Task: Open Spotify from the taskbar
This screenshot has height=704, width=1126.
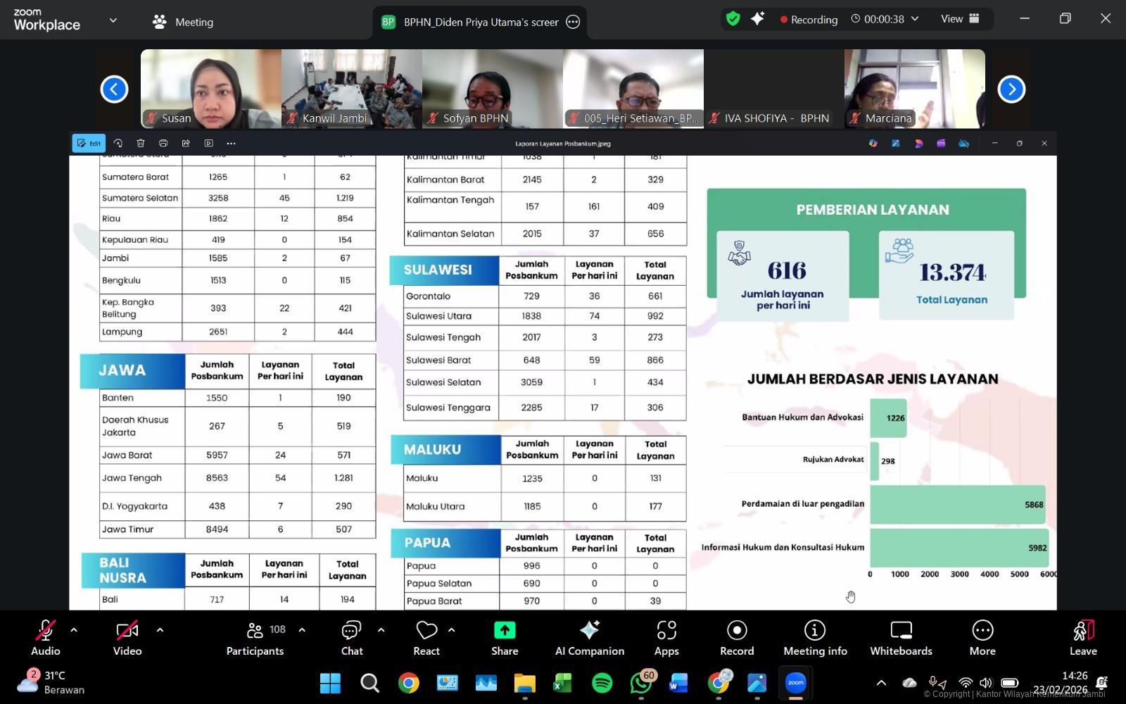Action: [x=602, y=683]
